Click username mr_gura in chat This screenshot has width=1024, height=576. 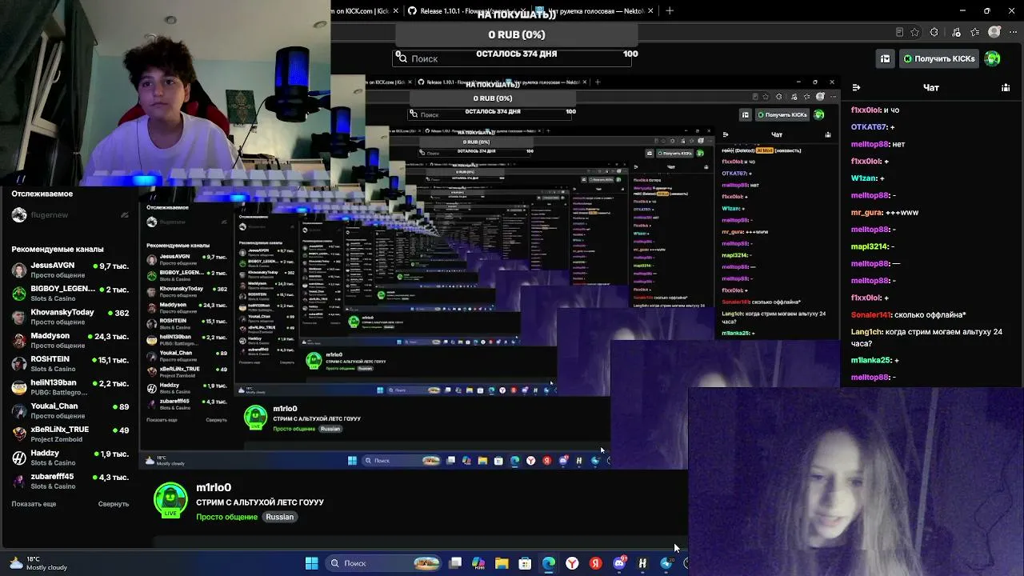point(868,213)
